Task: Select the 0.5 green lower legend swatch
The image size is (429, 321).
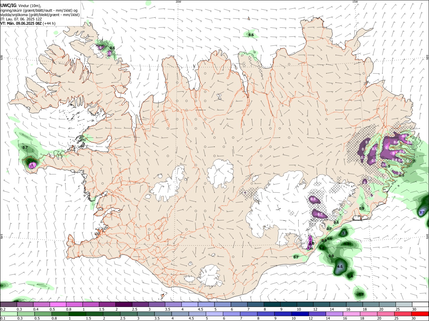Action: click(x=43, y=314)
